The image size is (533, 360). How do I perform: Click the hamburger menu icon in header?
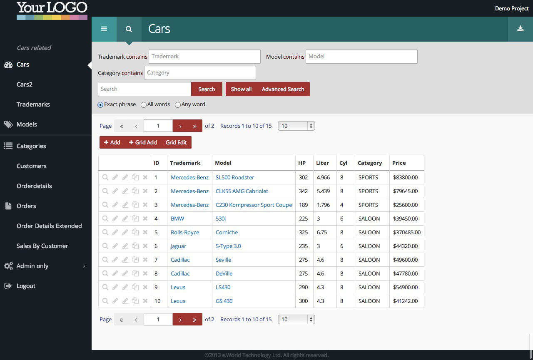[x=104, y=29]
